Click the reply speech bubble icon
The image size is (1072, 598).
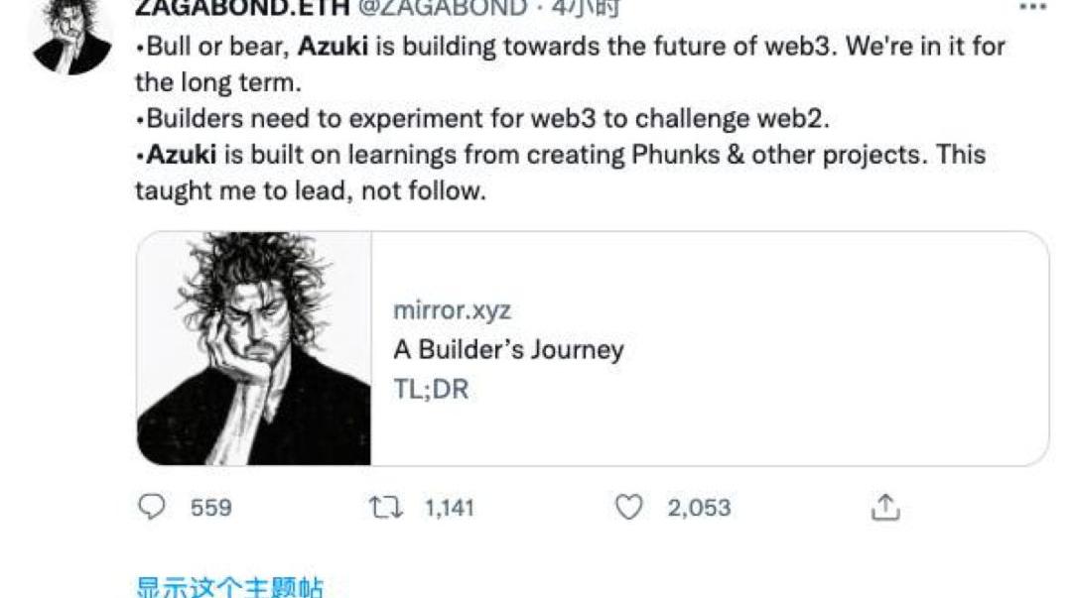pyautogui.click(x=152, y=508)
